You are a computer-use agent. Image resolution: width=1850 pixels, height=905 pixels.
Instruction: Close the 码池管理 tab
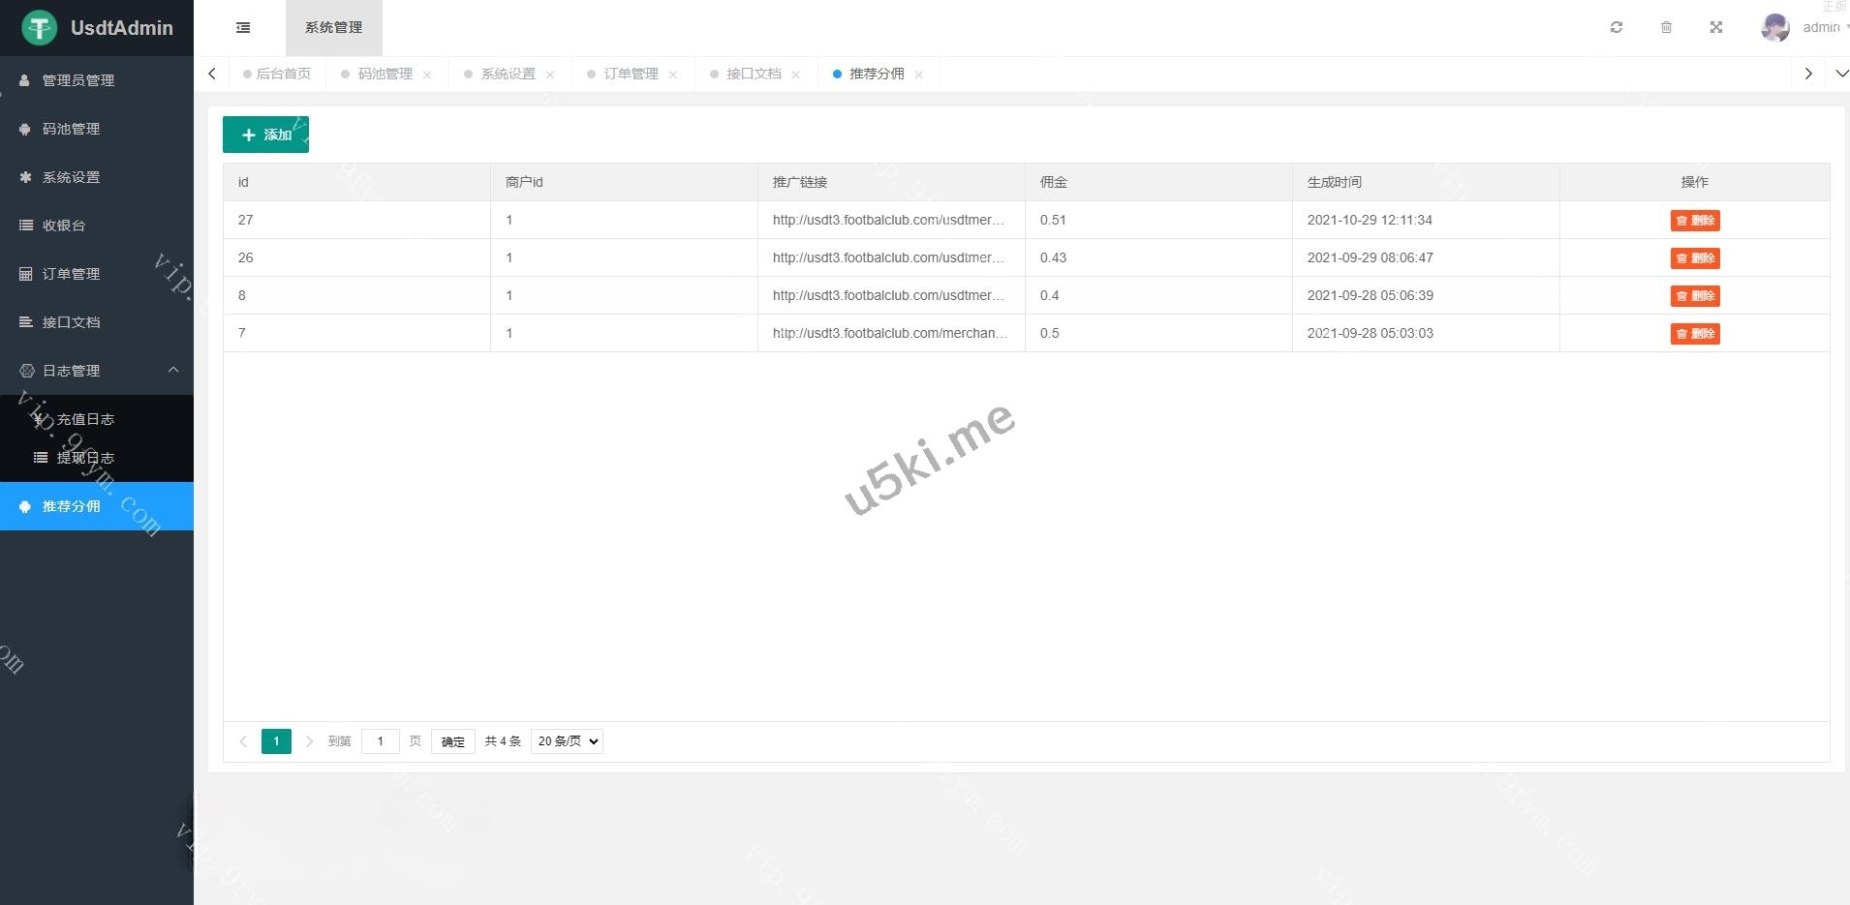click(427, 75)
